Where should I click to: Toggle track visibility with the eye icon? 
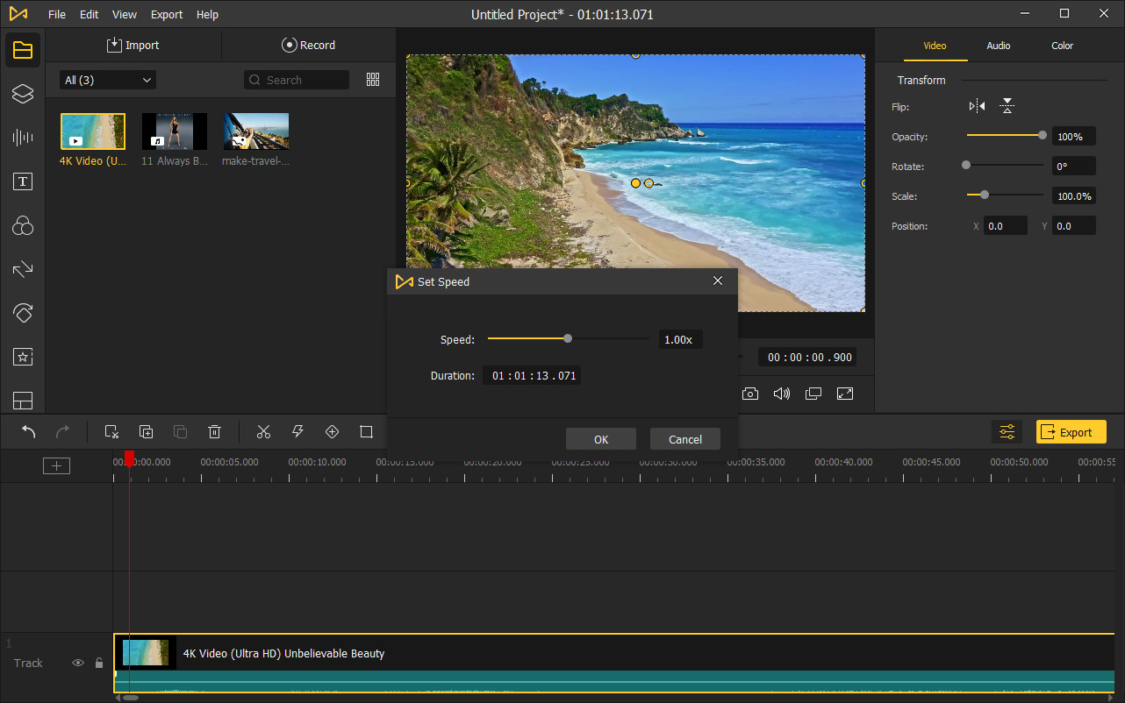click(x=78, y=663)
